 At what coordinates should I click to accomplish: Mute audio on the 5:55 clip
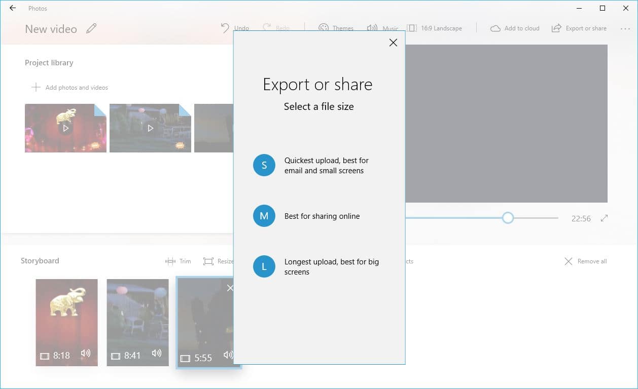tap(228, 356)
